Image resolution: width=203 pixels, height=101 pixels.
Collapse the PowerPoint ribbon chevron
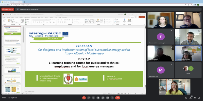(145, 24)
